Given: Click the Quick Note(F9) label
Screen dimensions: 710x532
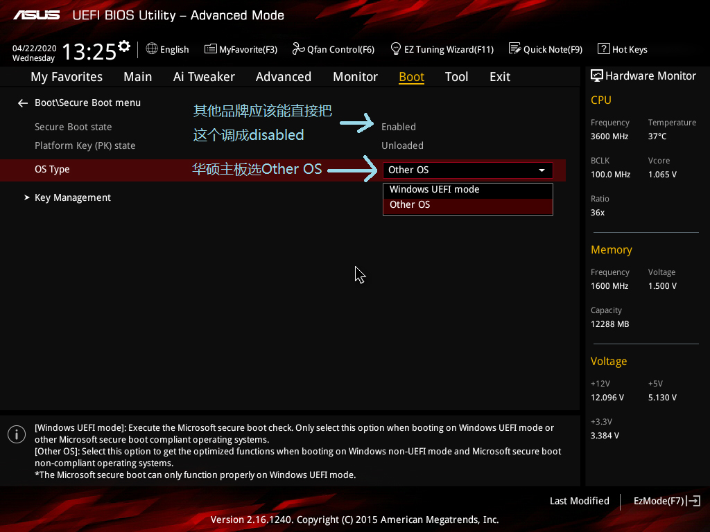Looking at the screenshot, I should click(x=553, y=49).
